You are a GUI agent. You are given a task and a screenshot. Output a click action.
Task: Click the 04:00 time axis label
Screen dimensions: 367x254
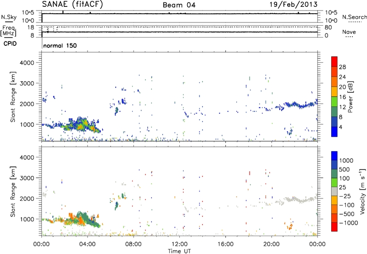click(88, 244)
